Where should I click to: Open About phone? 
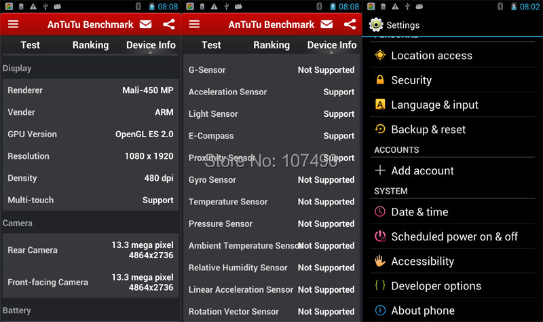pyautogui.click(x=453, y=310)
